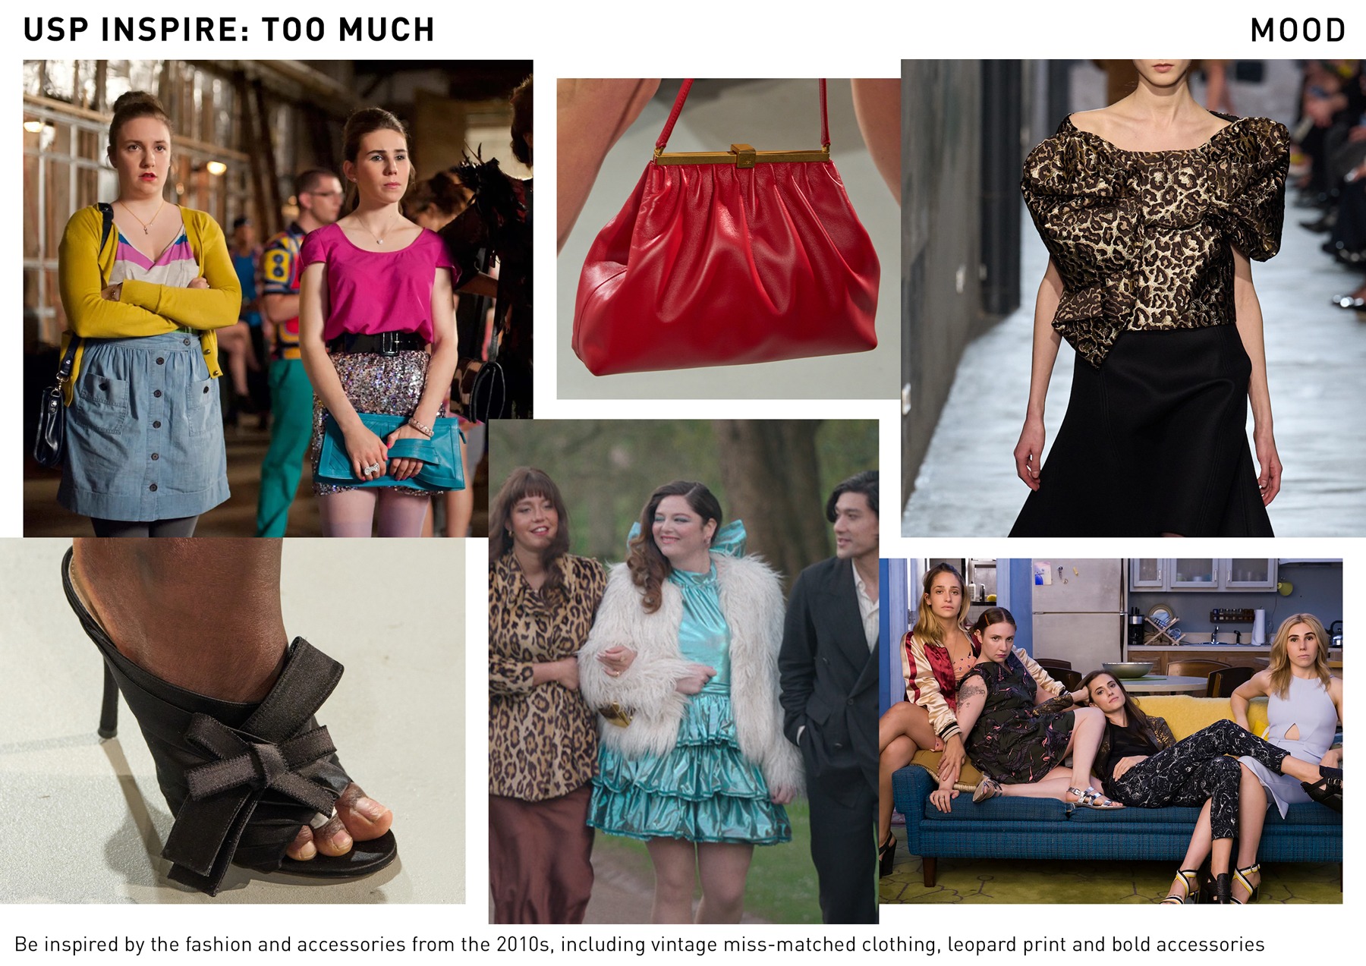Open the park photo with the teal ruffle dress
Screen dimensions: 1366x966
684,671
